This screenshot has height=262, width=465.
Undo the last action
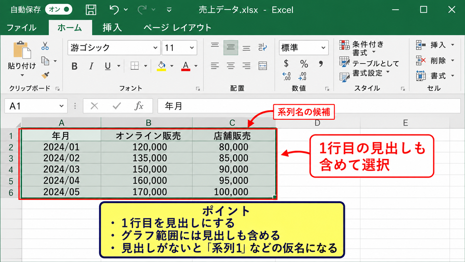pyautogui.click(x=114, y=10)
